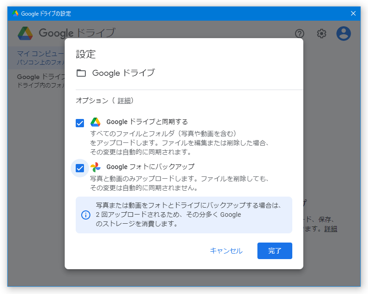Click the Google Photos pinwheel icon

click(95, 167)
